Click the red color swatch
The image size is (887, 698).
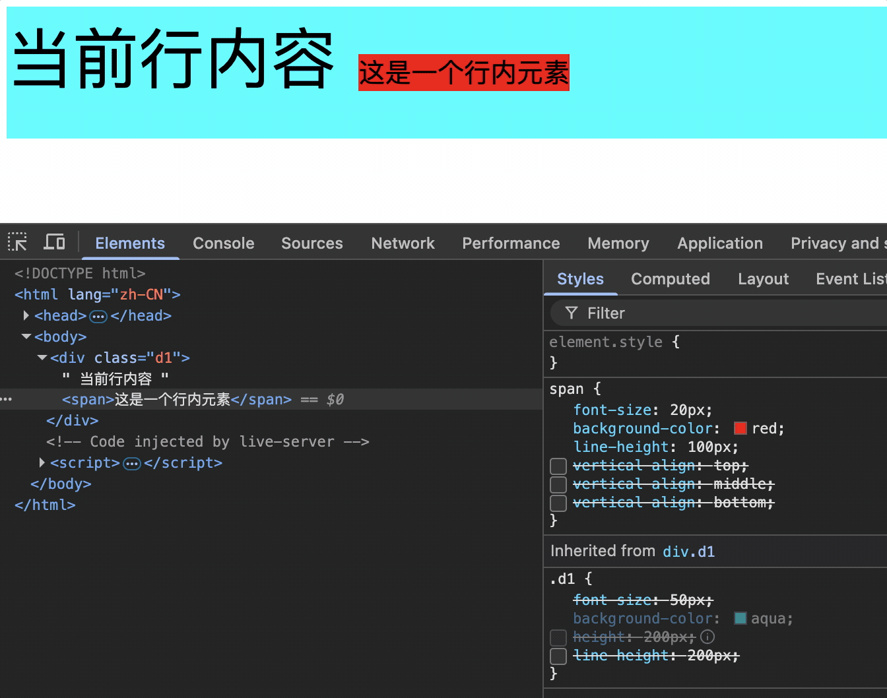pyautogui.click(x=740, y=428)
